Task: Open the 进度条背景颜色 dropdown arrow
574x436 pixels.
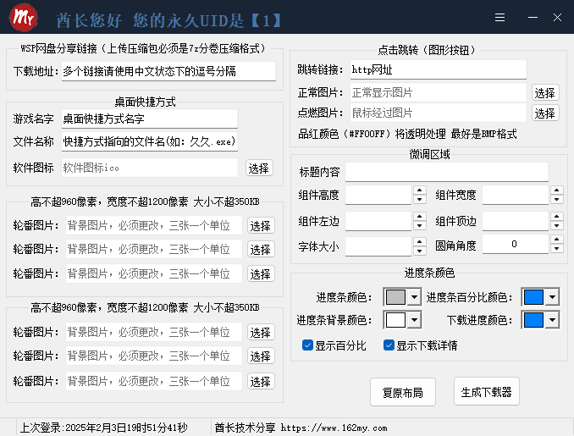Action: pyautogui.click(x=414, y=320)
